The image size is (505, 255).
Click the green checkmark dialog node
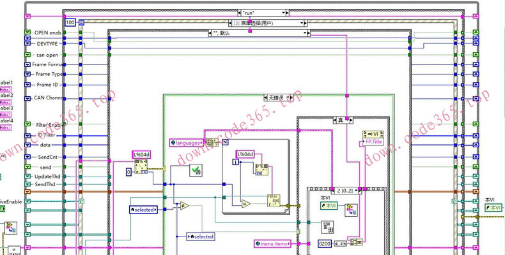click(196, 170)
